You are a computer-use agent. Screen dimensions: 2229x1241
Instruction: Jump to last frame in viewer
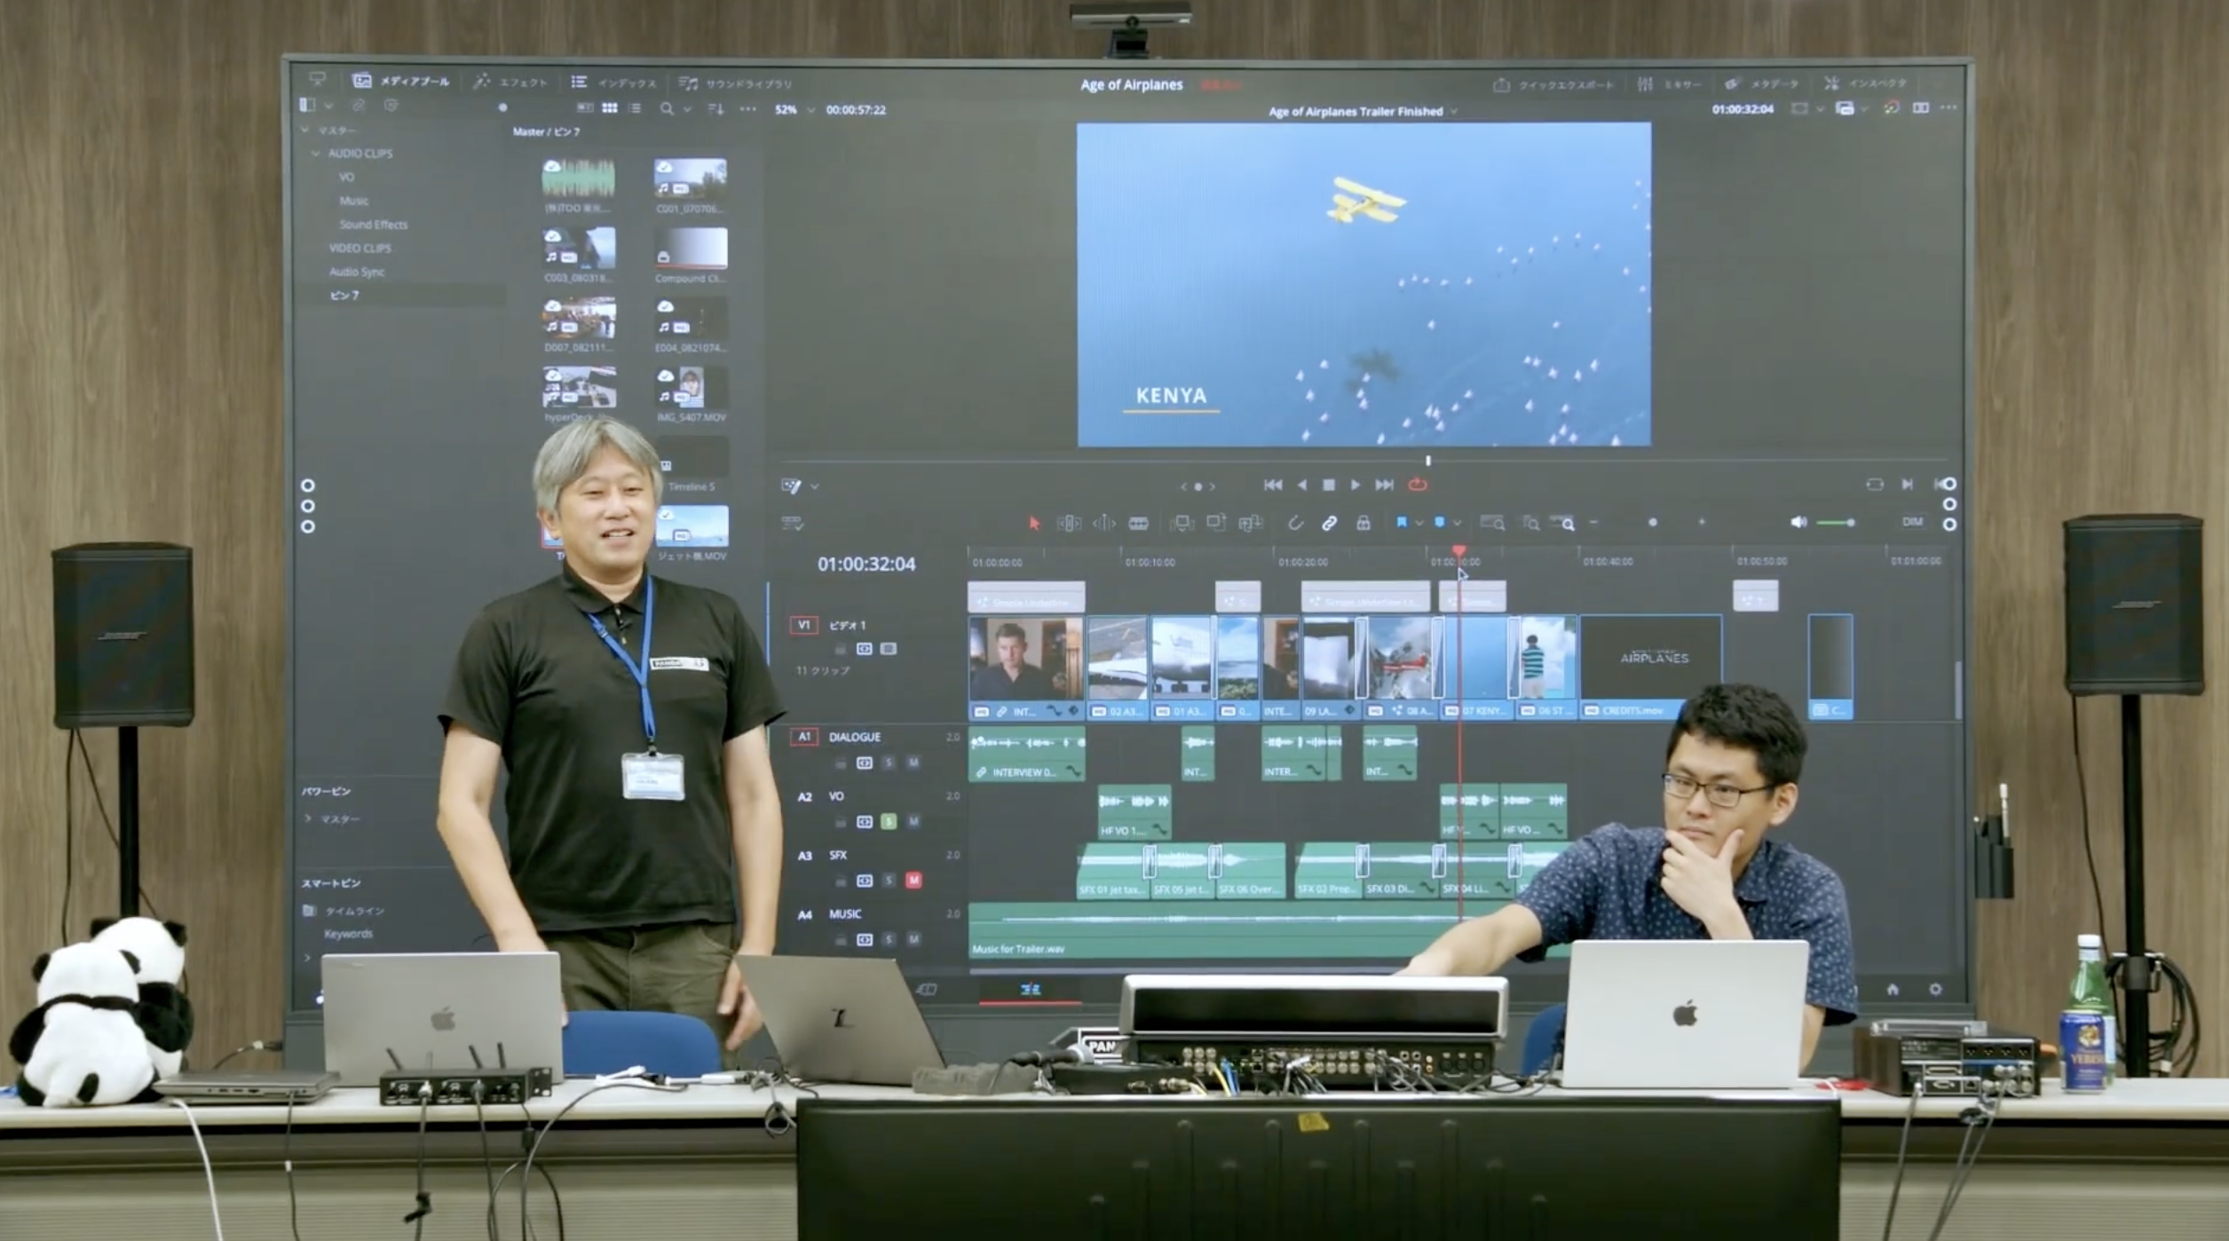1384,485
